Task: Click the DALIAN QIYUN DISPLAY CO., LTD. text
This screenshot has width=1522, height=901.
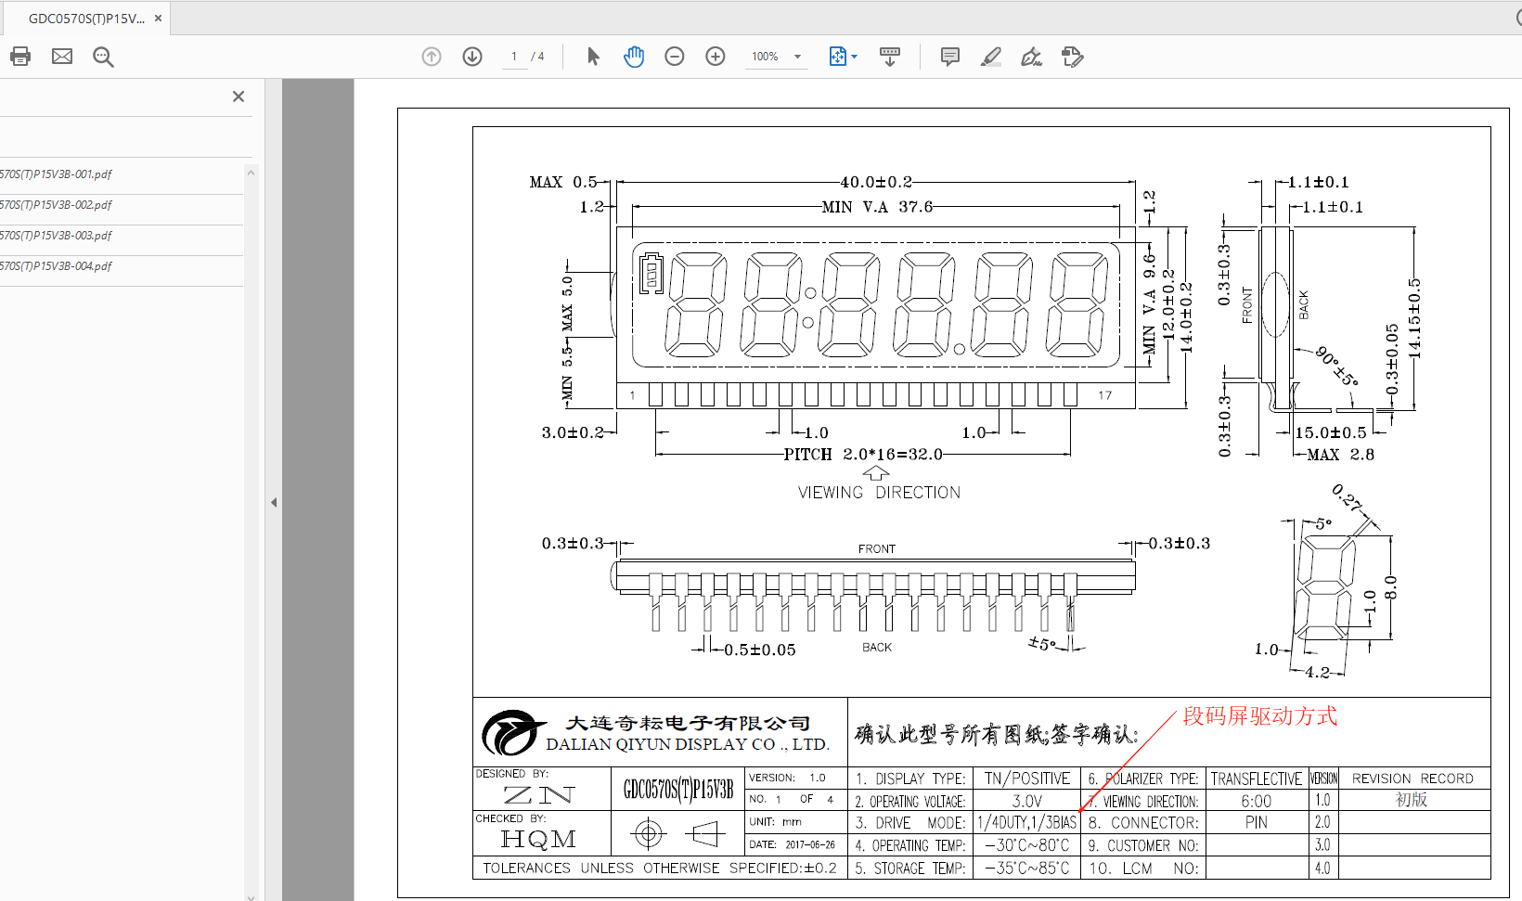Action: 688,744
